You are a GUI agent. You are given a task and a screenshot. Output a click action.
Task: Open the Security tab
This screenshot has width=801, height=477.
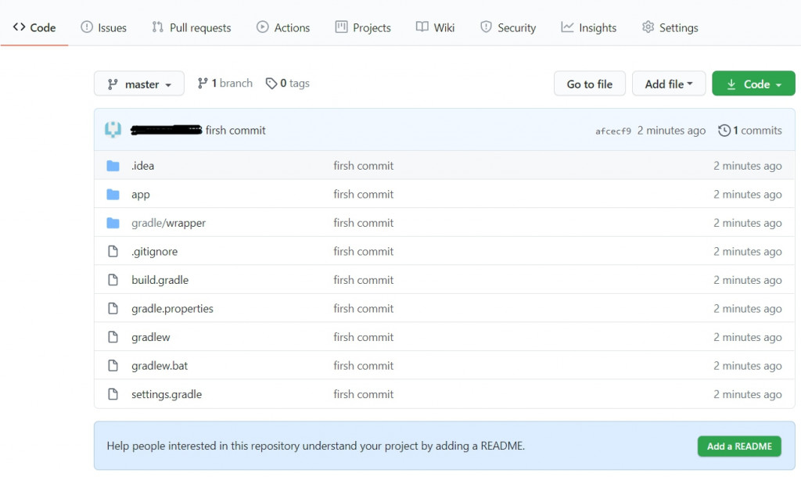tap(508, 27)
